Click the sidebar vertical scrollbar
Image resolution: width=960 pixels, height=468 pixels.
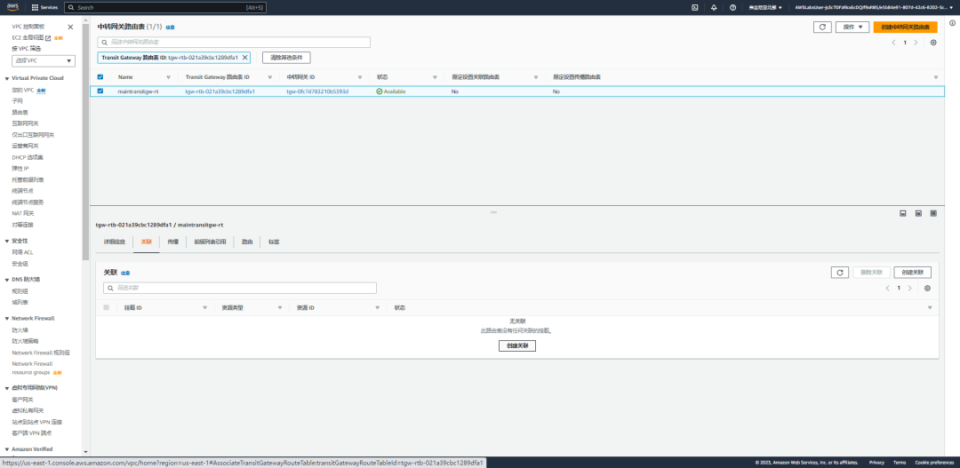click(85, 140)
